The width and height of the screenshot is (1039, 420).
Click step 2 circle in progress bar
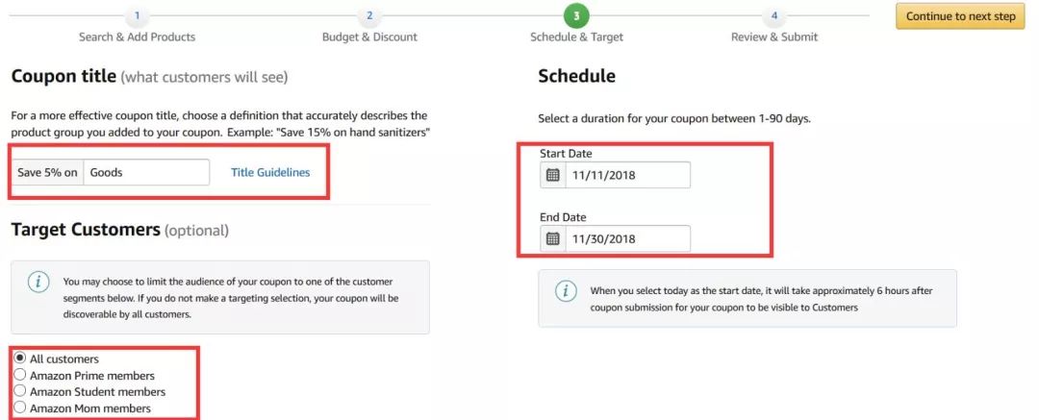[369, 15]
